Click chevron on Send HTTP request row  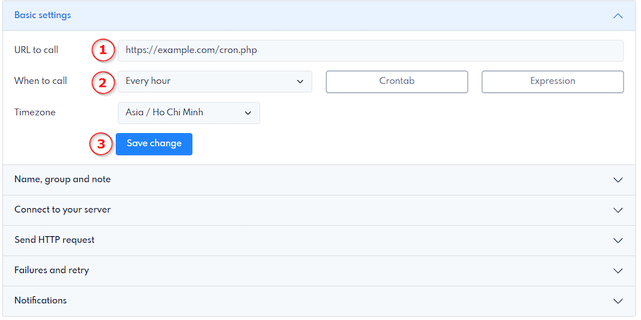point(618,241)
